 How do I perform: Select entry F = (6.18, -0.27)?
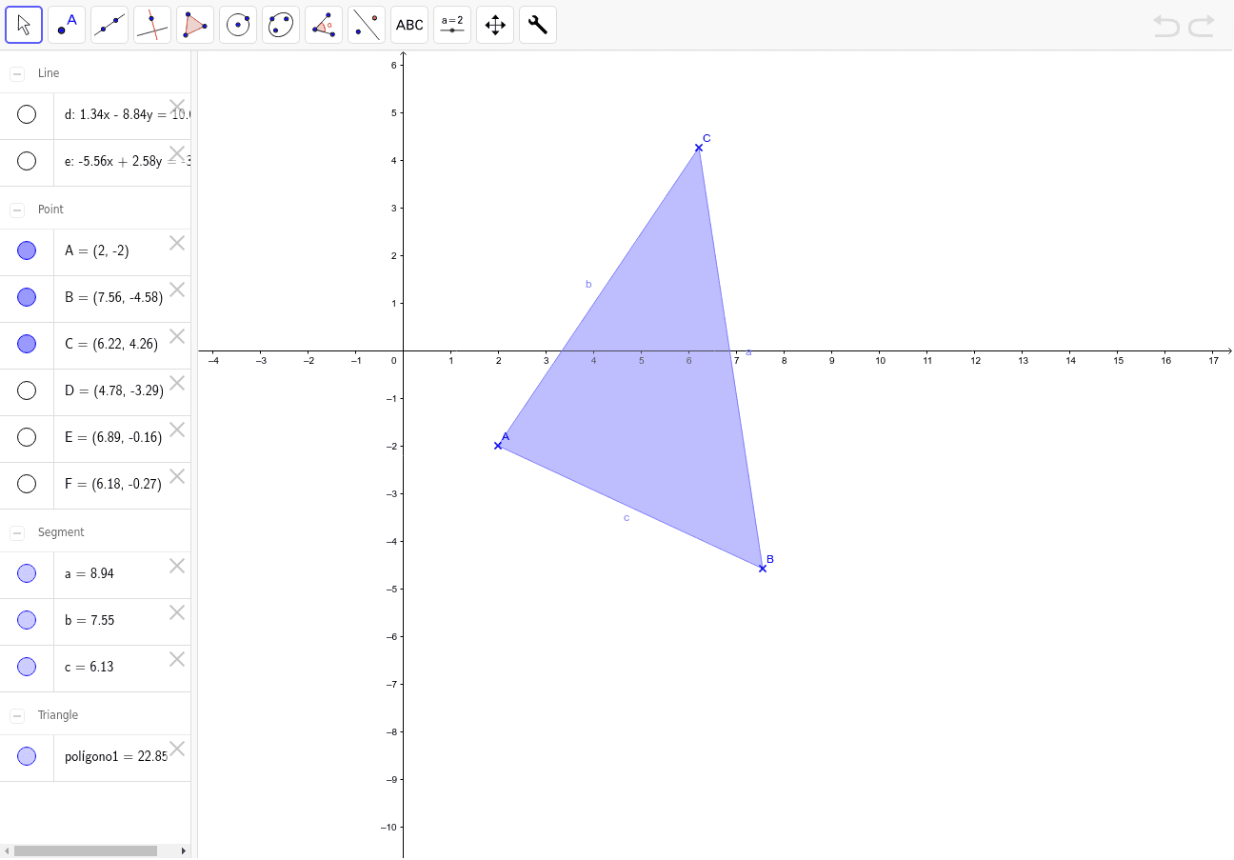click(113, 484)
